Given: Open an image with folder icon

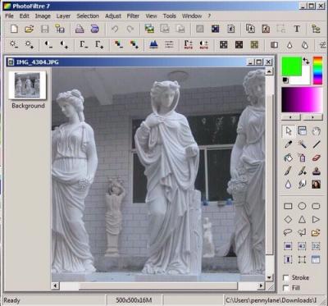Looking at the screenshot, I should pos(29,29).
